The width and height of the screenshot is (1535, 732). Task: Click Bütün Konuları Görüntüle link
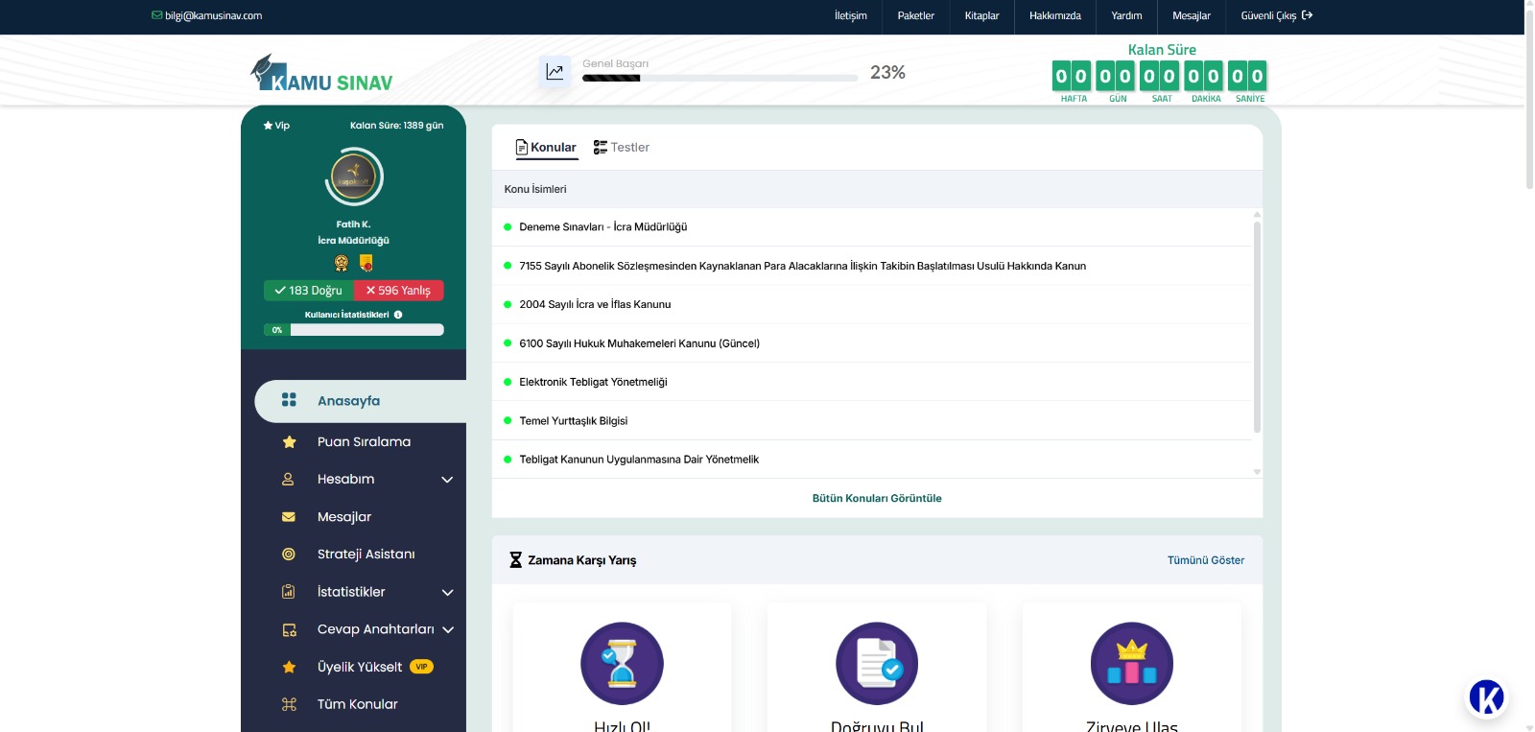(877, 499)
